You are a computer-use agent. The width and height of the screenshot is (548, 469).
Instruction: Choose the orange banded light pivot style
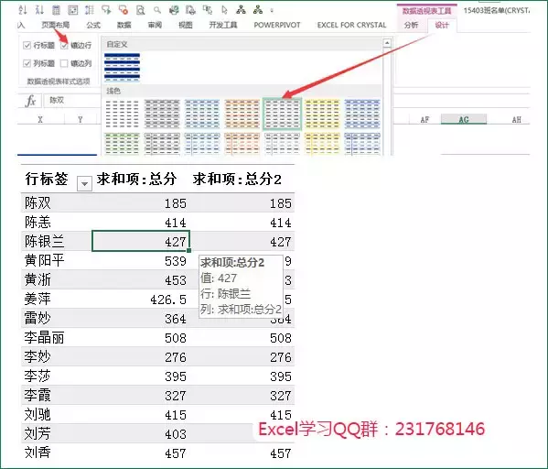(x=242, y=114)
